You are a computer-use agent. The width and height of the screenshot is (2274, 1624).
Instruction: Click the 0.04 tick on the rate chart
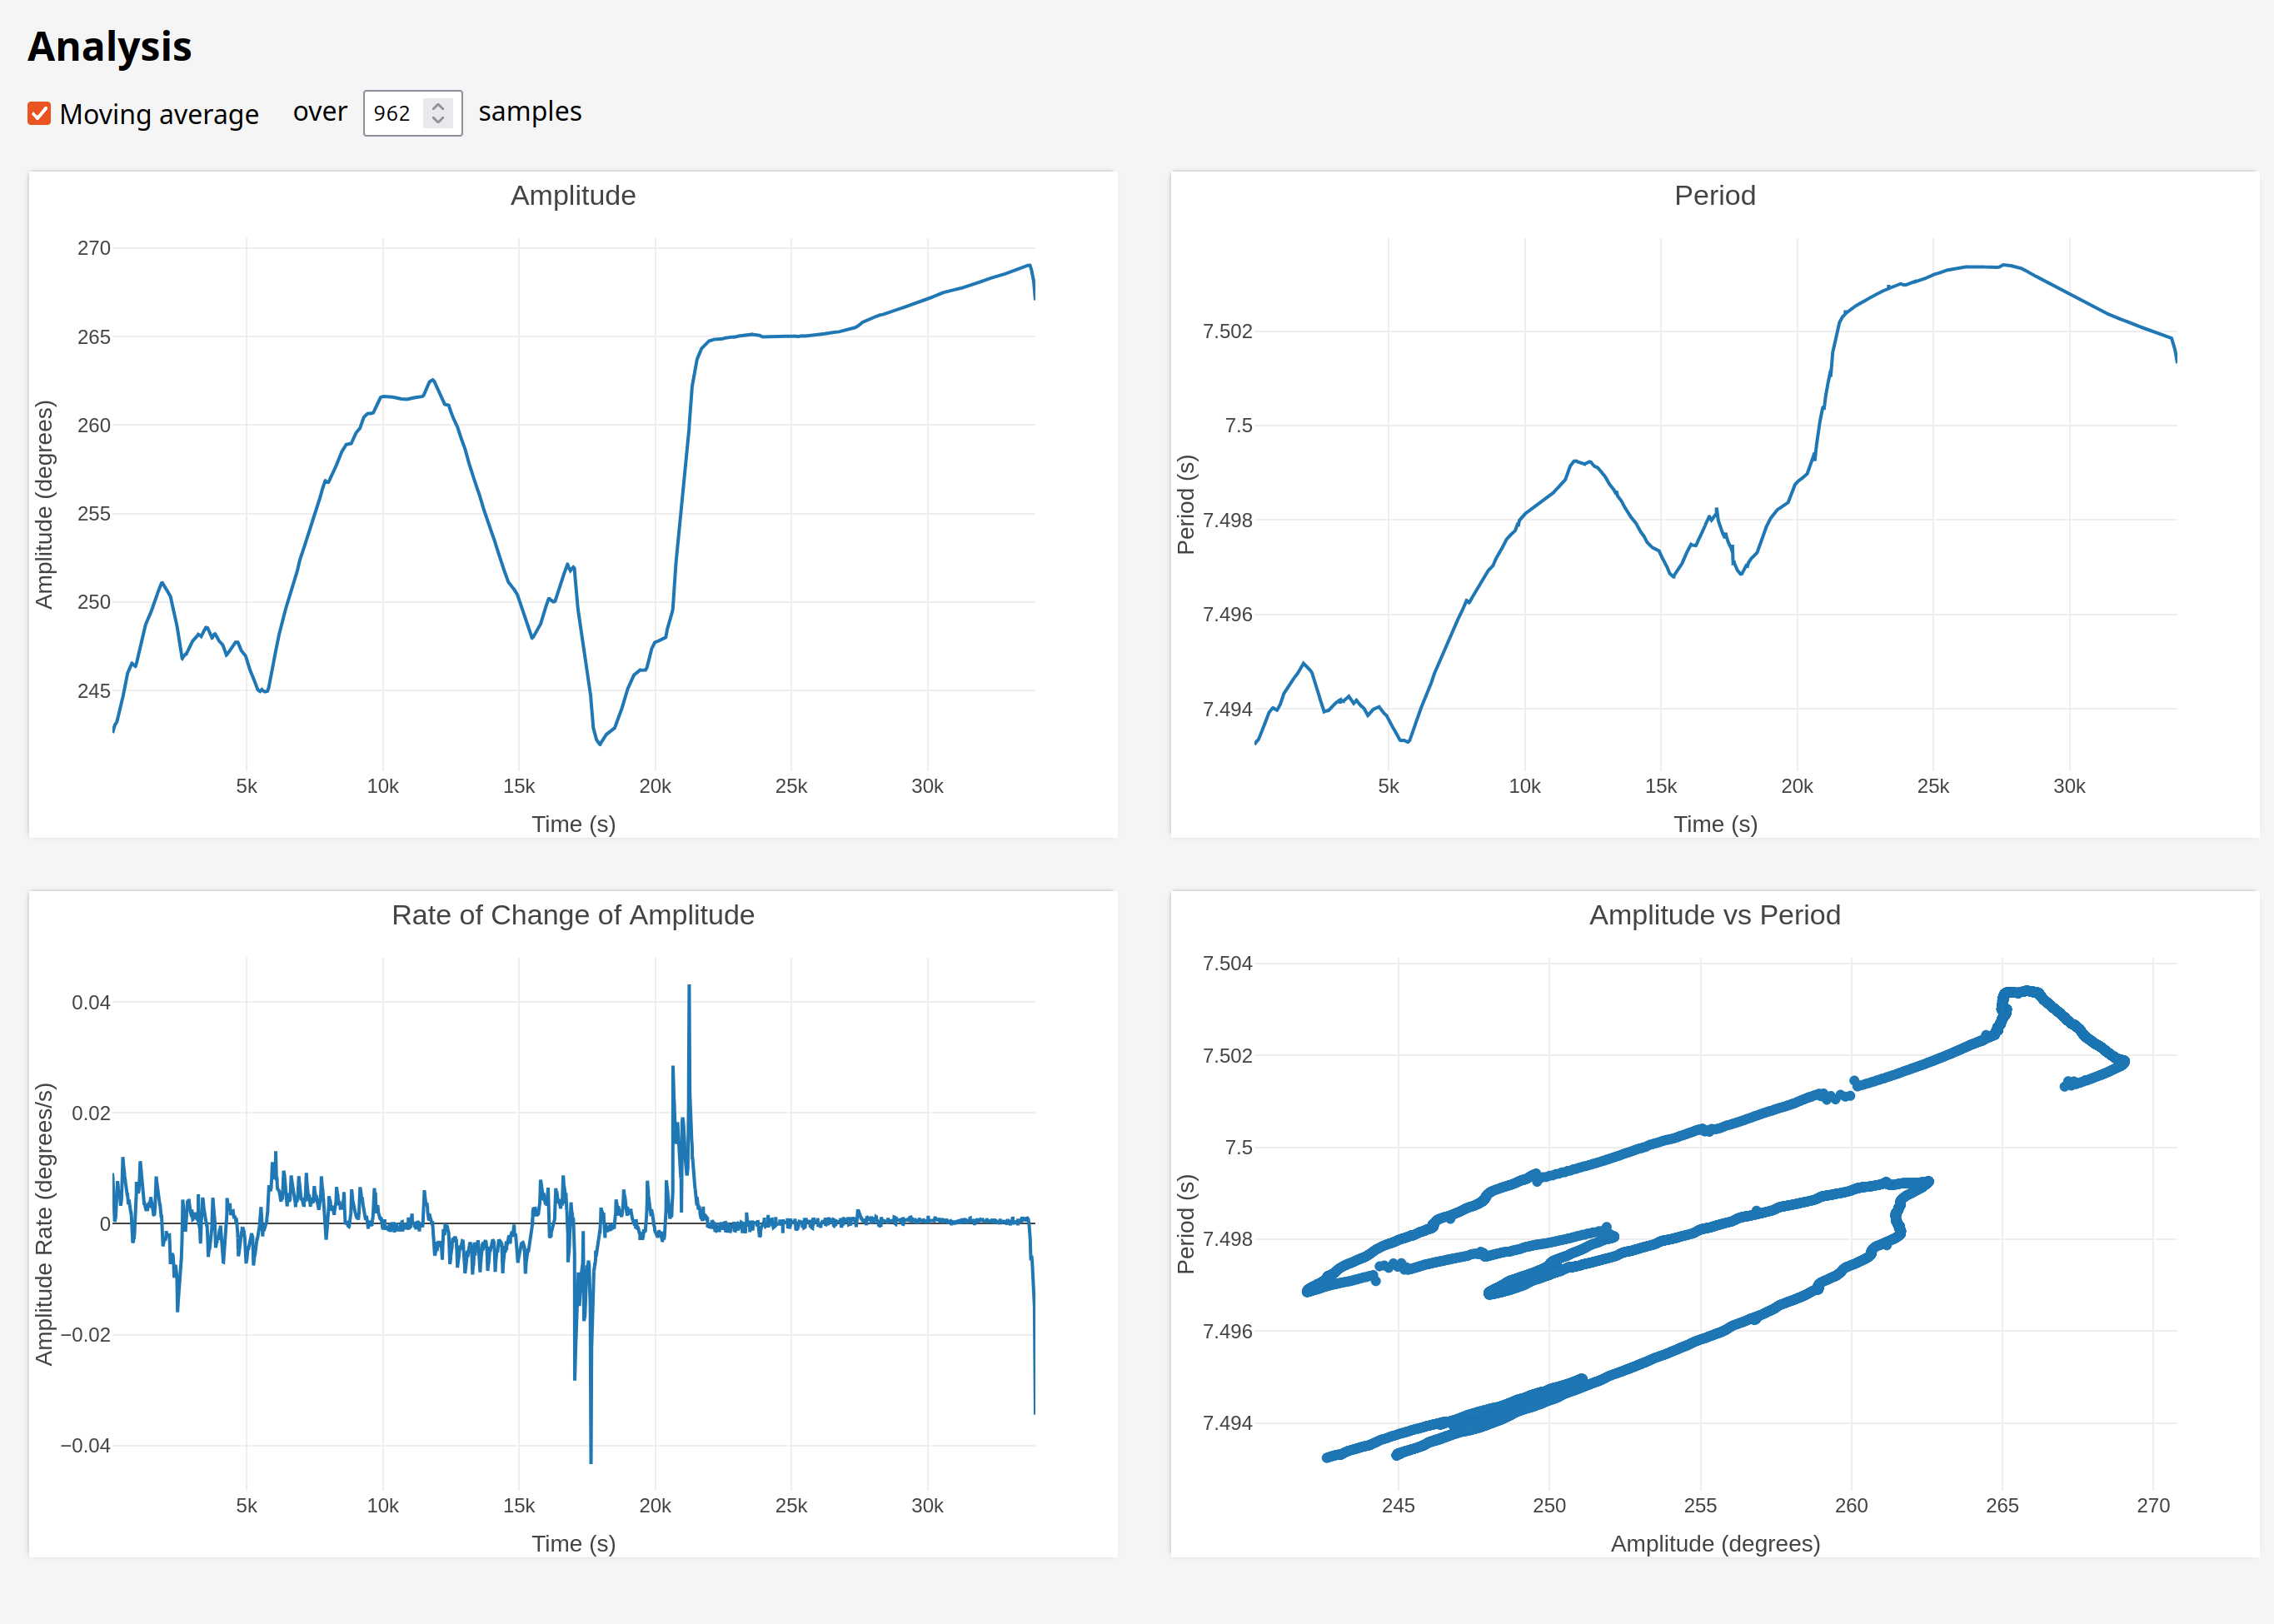point(91,1002)
